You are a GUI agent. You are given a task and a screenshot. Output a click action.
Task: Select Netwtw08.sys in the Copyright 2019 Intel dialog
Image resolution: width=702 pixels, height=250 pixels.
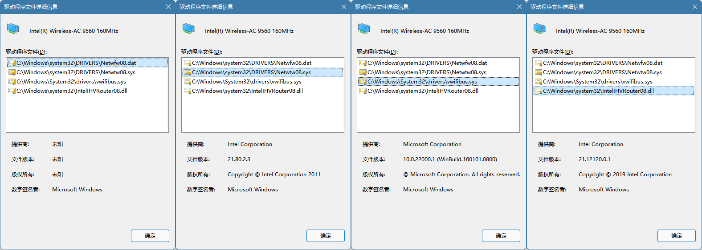pos(602,72)
